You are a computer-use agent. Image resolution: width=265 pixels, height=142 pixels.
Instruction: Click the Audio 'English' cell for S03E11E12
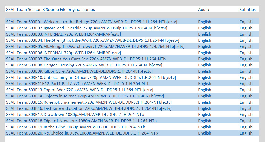coord(204,84)
